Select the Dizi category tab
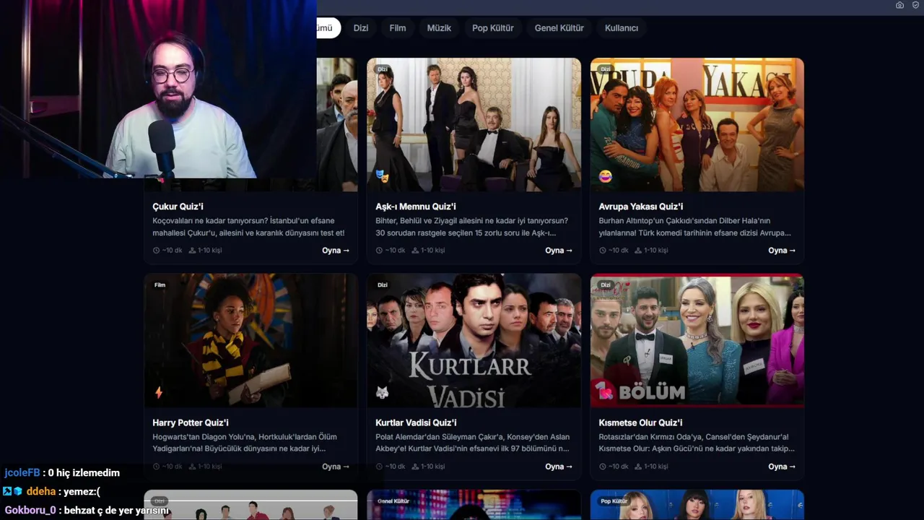The height and width of the screenshot is (520, 924). pyautogui.click(x=361, y=28)
